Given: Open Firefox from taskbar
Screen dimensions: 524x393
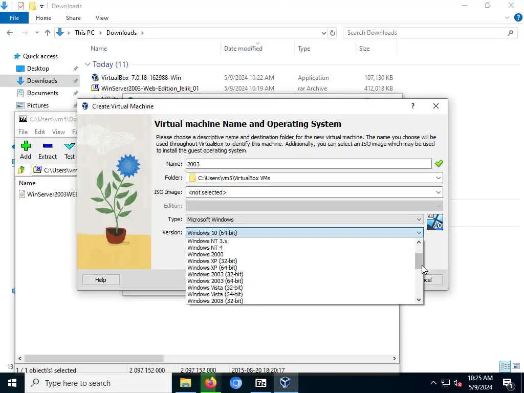Looking at the screenshot, I should [210, 383].
